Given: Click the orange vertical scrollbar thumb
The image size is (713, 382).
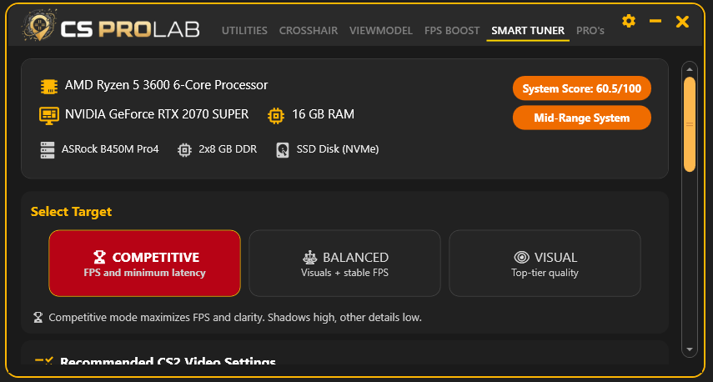Looking at the screenshot, I should point(690,125).
